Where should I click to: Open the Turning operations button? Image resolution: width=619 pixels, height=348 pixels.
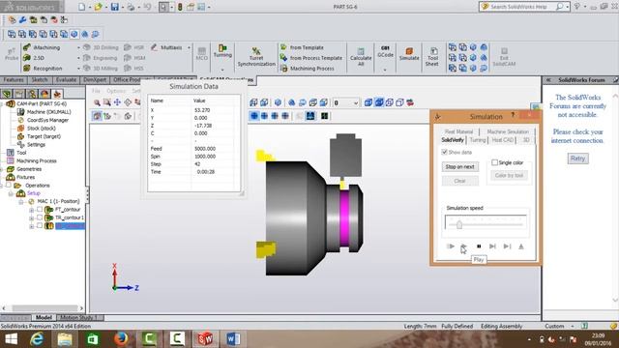tap(222, 51)
